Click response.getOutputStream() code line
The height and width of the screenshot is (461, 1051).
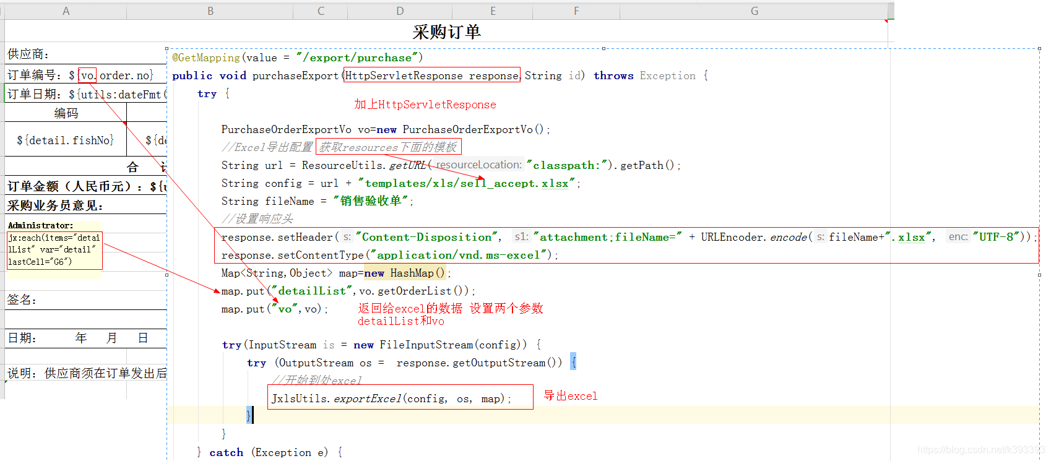point(412,363)
